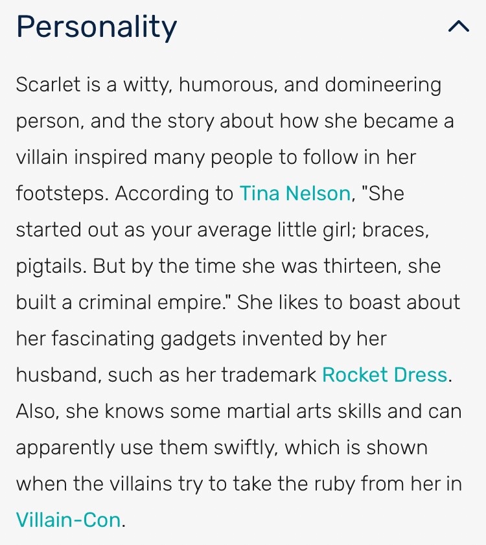Open the Rocket Dress link
The height and width of the screenshot is (545, 486).
(x=384, y=375)
